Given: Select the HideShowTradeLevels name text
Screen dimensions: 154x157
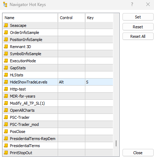Looking at the screenshot, I should 29,82.
